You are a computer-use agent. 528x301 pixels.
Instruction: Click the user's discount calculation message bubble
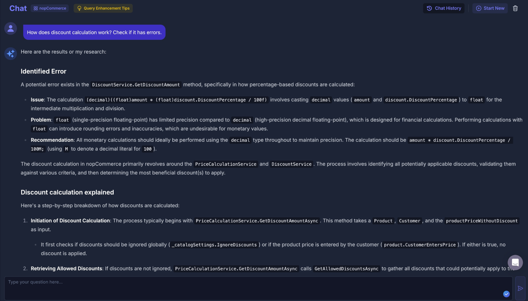(x=94, y=32)
